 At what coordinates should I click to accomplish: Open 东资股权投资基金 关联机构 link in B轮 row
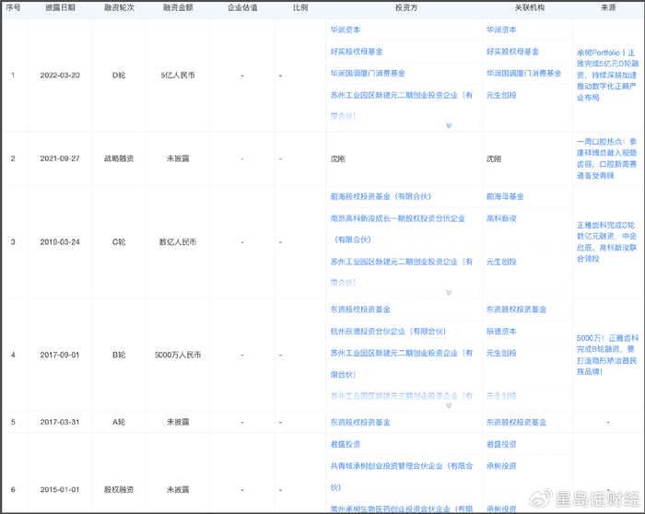click(516, 310)
